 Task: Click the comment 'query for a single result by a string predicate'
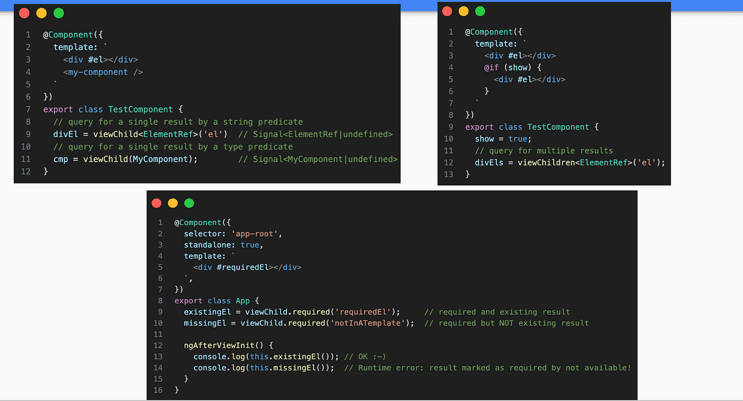coord(178,122)
